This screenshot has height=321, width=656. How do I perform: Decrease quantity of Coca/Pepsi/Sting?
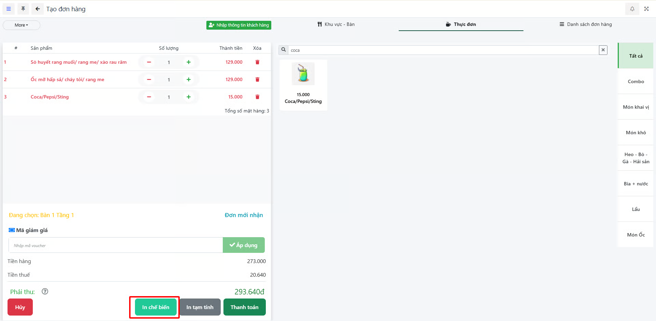click(x=149, y=97)
